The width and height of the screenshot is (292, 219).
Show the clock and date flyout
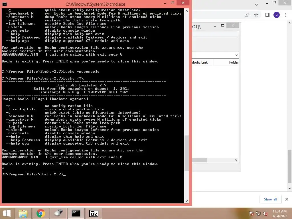coord(279,214)
